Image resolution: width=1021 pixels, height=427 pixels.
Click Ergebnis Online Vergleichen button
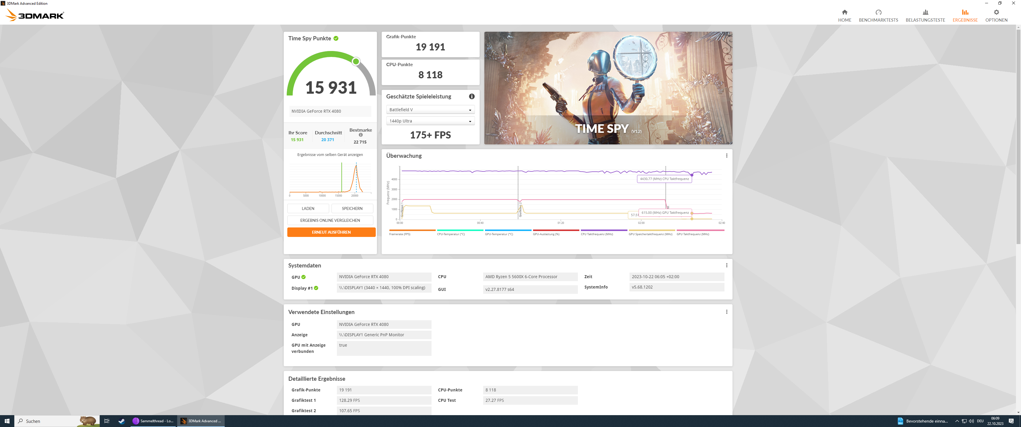coord(330,220)
